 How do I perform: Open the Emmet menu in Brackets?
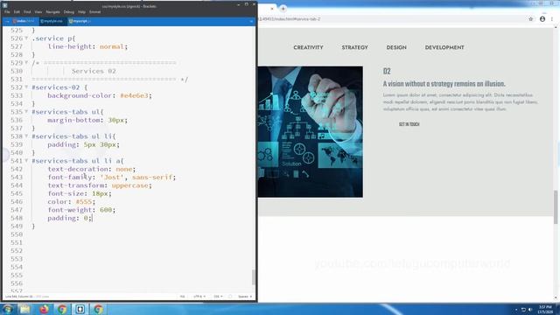[94, 11]
